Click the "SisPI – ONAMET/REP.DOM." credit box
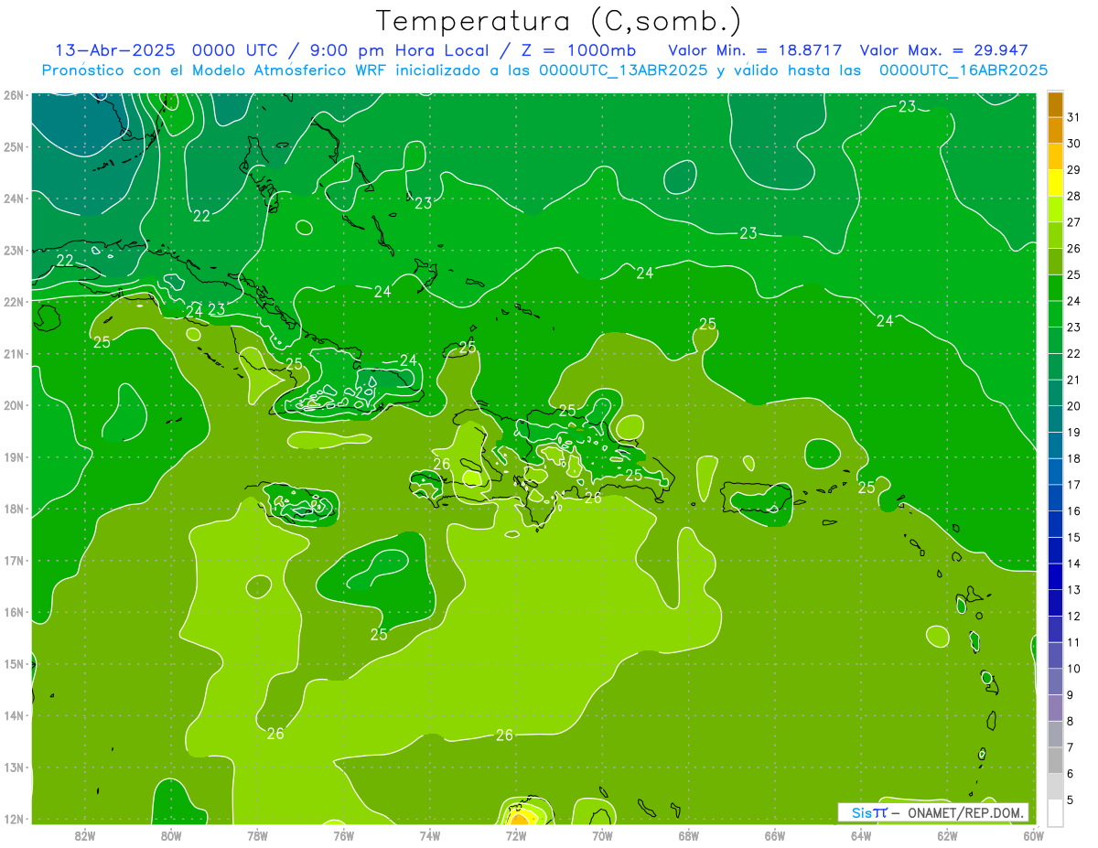 (933, 812)
